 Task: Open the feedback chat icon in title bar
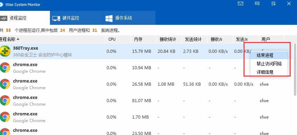pos(257,3)
